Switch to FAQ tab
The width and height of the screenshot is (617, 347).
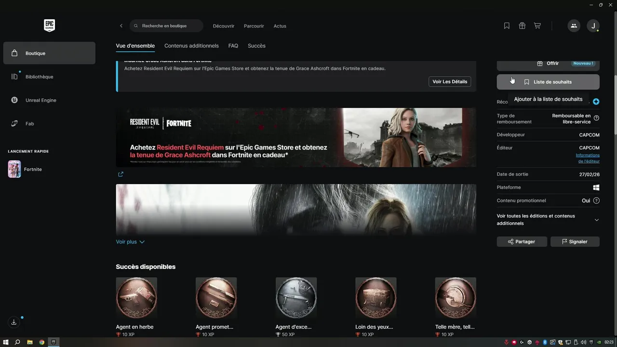point(233,46)
